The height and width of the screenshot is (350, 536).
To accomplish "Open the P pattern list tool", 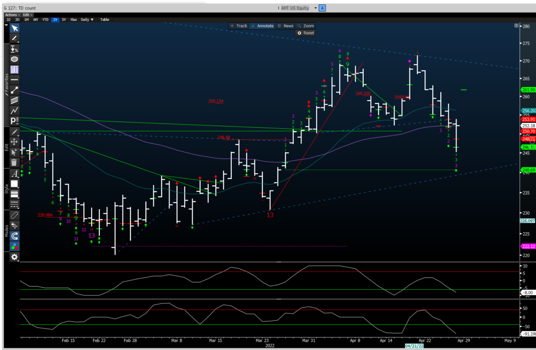I will [14, 121].
